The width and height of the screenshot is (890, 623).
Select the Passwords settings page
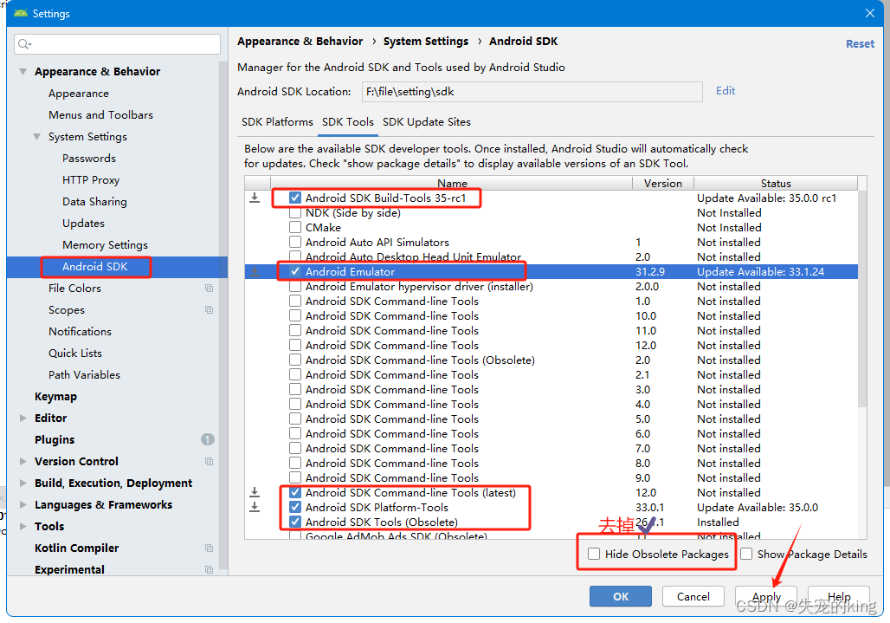click(89, 158)
